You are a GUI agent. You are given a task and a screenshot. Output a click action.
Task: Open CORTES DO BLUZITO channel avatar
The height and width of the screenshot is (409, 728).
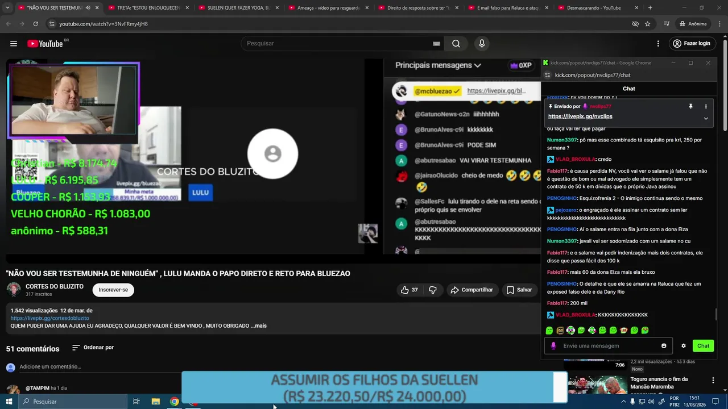(x=14, y=290)
